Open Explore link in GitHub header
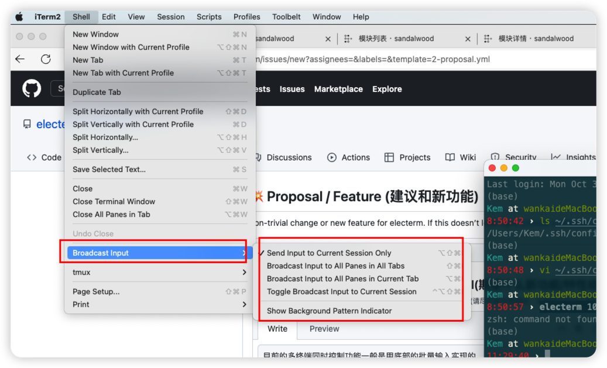 click(387, 89)
